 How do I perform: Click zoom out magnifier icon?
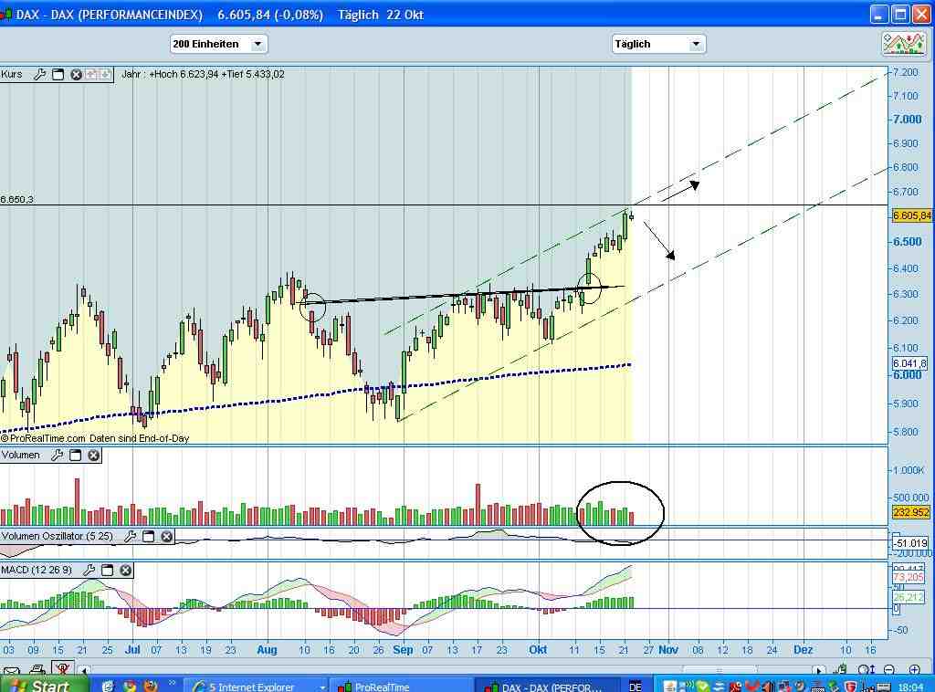coord(889,670)
